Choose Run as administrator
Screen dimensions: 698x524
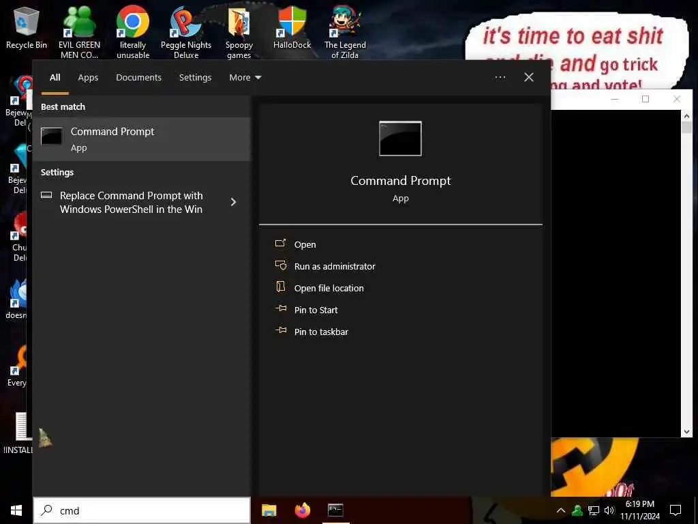click(x=335, y=267)
